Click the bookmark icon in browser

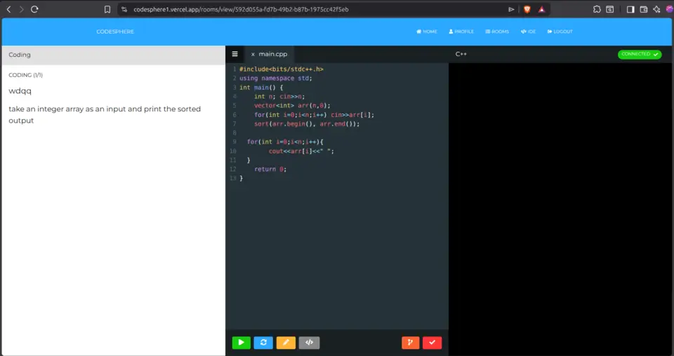point(107,9)
